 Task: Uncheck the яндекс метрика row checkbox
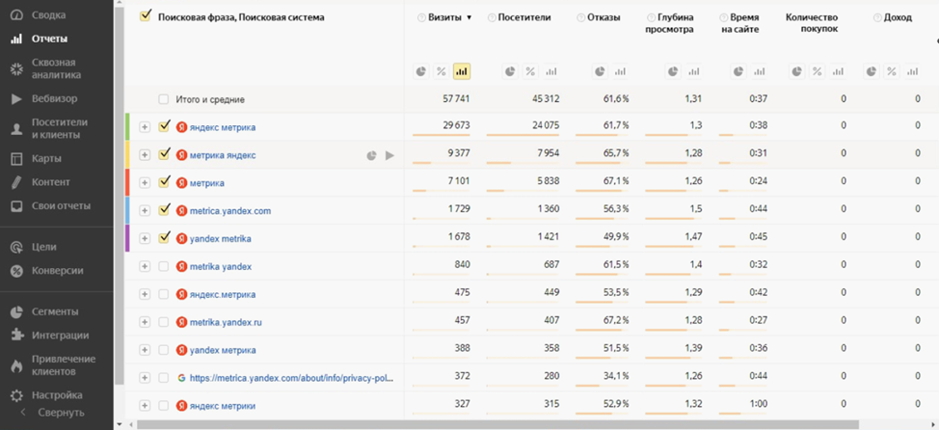(164, 126)
